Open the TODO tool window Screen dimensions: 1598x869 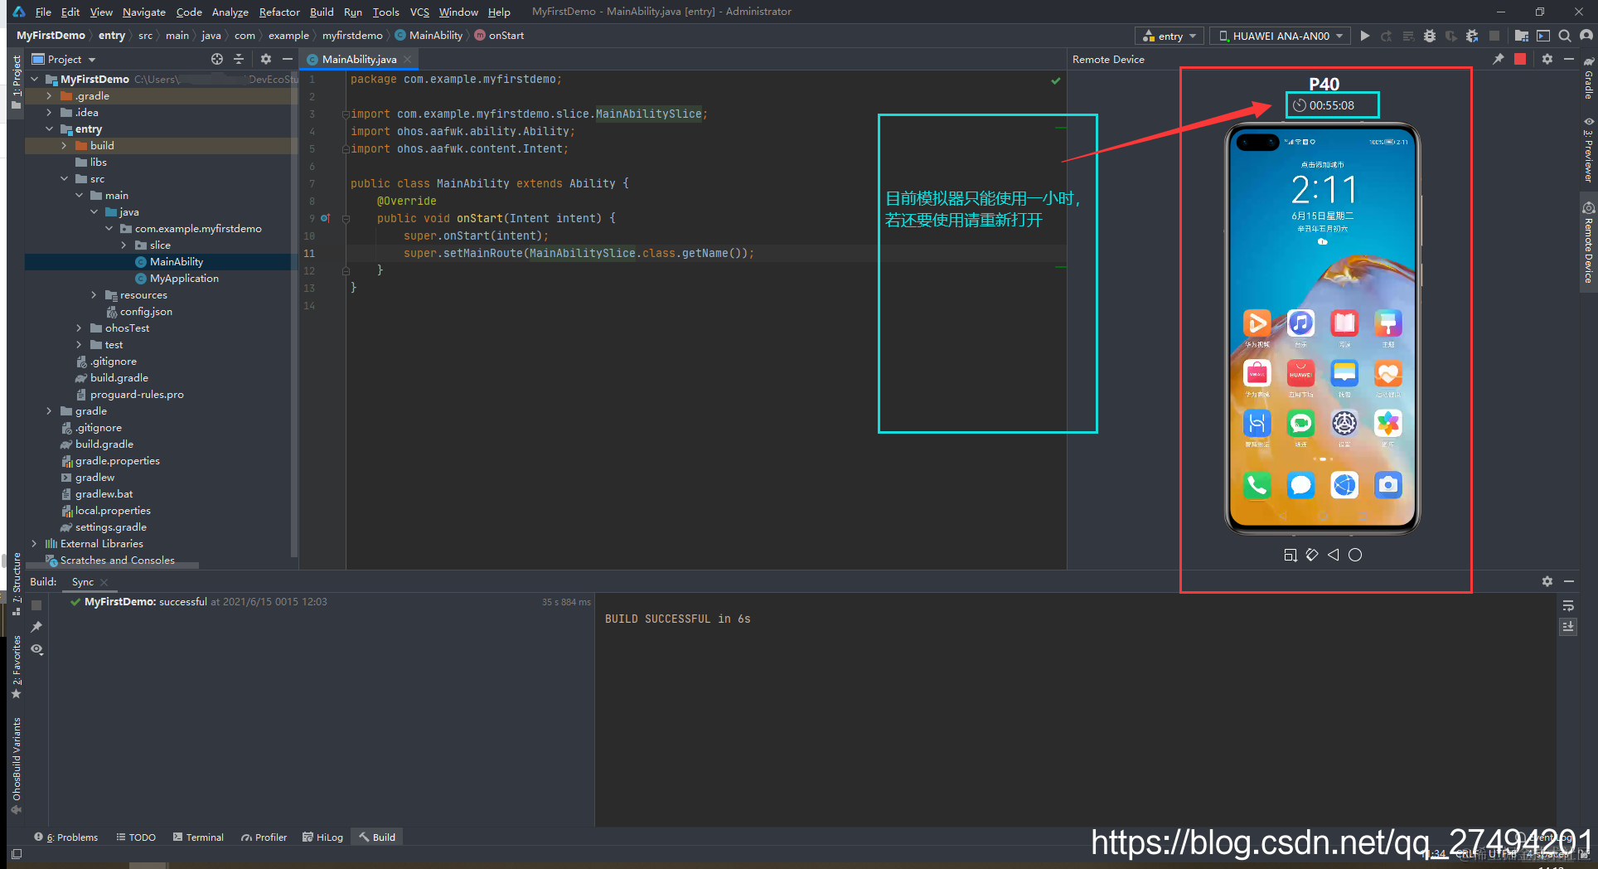pyautogui.click(x=136, y=837)
